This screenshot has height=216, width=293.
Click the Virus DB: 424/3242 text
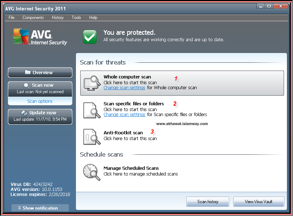[x=32, y=184]
